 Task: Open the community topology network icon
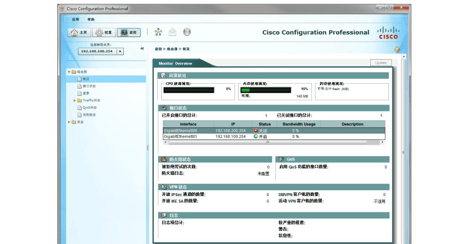click(x=158, y=32)
